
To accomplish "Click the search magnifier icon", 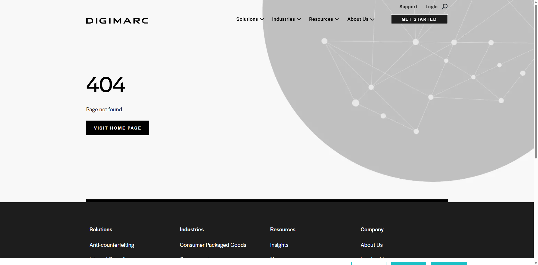I will tap(444, 6).
